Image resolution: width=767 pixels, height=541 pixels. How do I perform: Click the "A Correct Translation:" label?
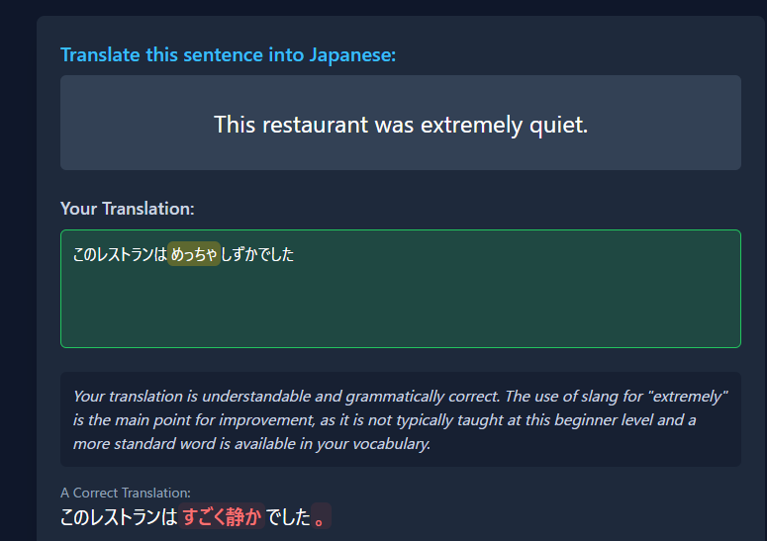(126, 493)
